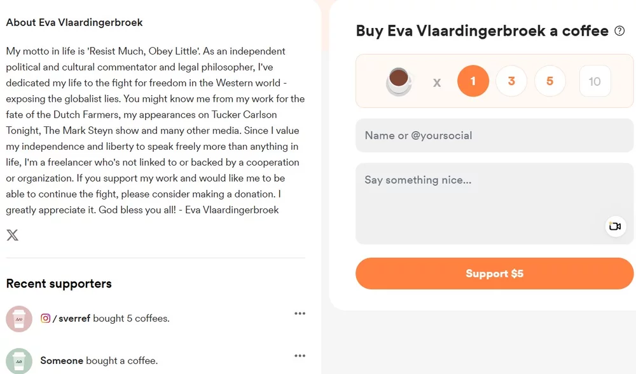The height and width of the screenshot is (374, 636).
Task: Open options menu for anonymous coffee purchase
Action: point(300,356)
